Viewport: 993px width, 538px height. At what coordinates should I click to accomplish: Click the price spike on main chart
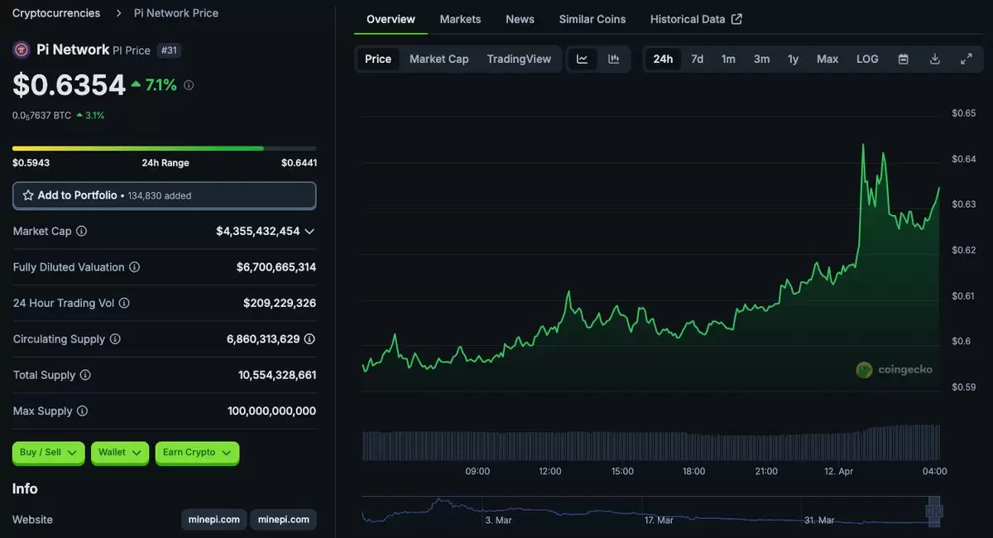point(863,146)
